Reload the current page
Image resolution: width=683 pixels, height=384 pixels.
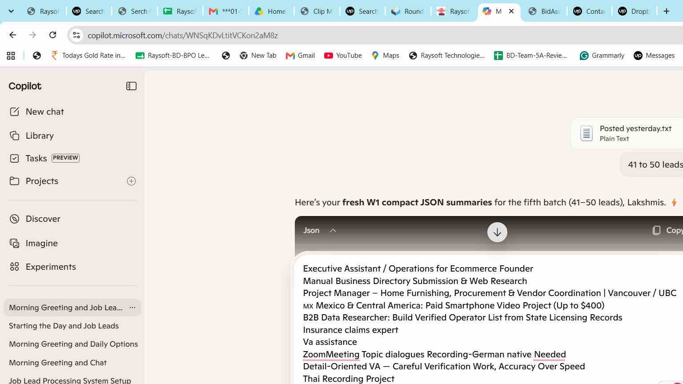coord(52,35)
